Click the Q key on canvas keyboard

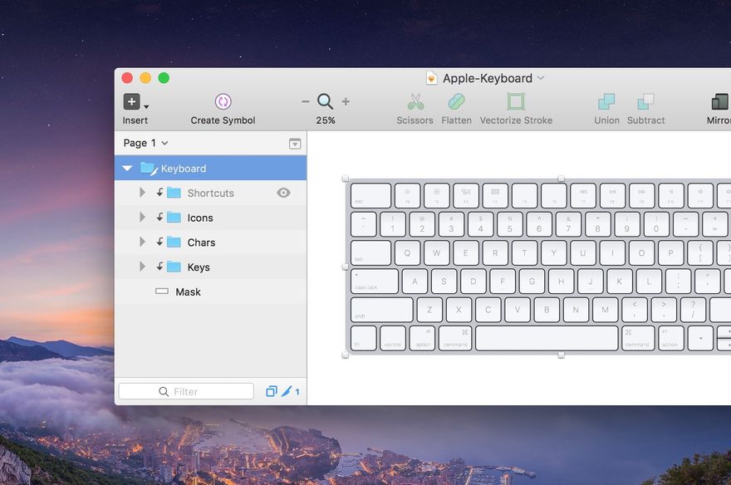[407, 253]
